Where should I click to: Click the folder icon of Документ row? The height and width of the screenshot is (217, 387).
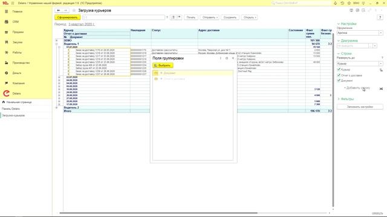point(156,73)
